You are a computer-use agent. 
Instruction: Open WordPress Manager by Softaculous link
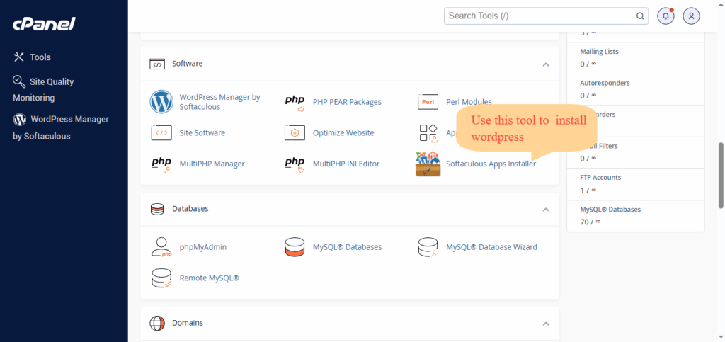pyautogui.click(x=219, y=102)
